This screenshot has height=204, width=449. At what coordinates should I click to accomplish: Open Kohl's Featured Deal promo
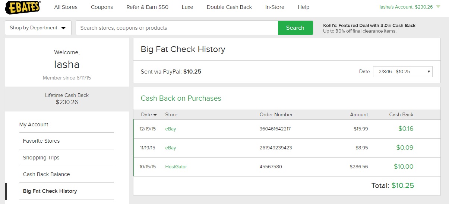point(369,28)
